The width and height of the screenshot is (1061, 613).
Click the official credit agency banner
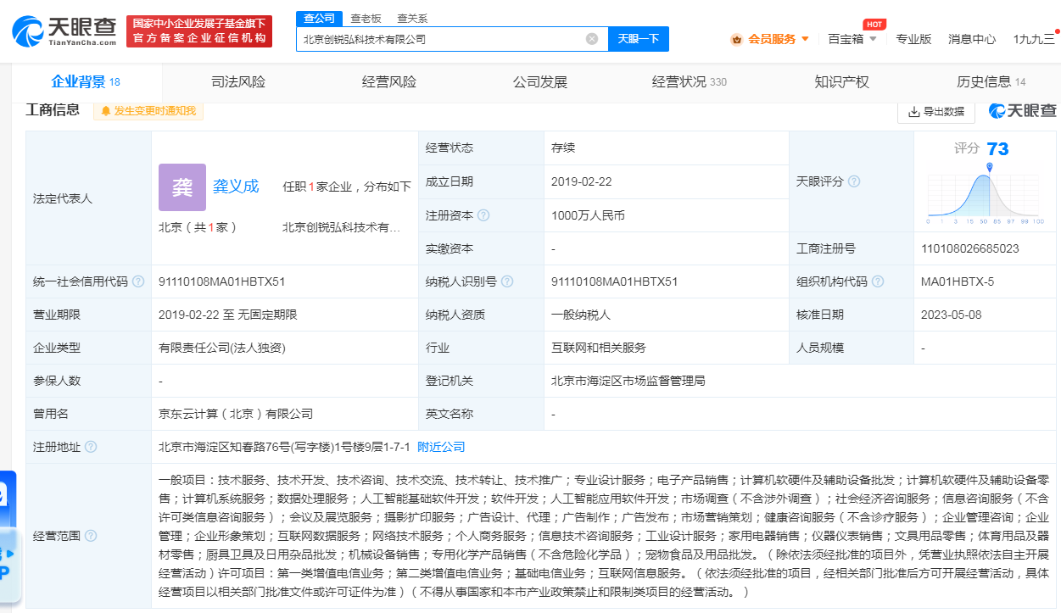pos(199,31)
